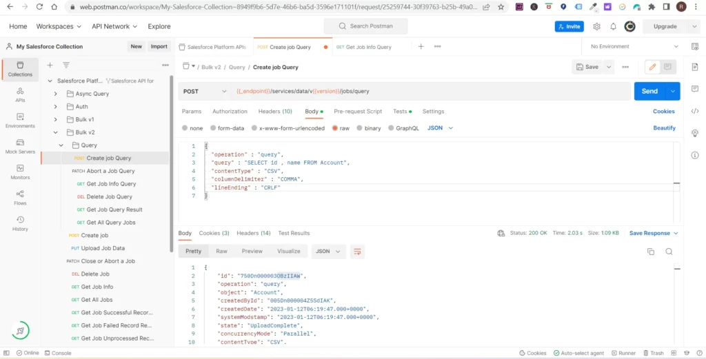Switch to the Test Results response tab

pos(294,233)
